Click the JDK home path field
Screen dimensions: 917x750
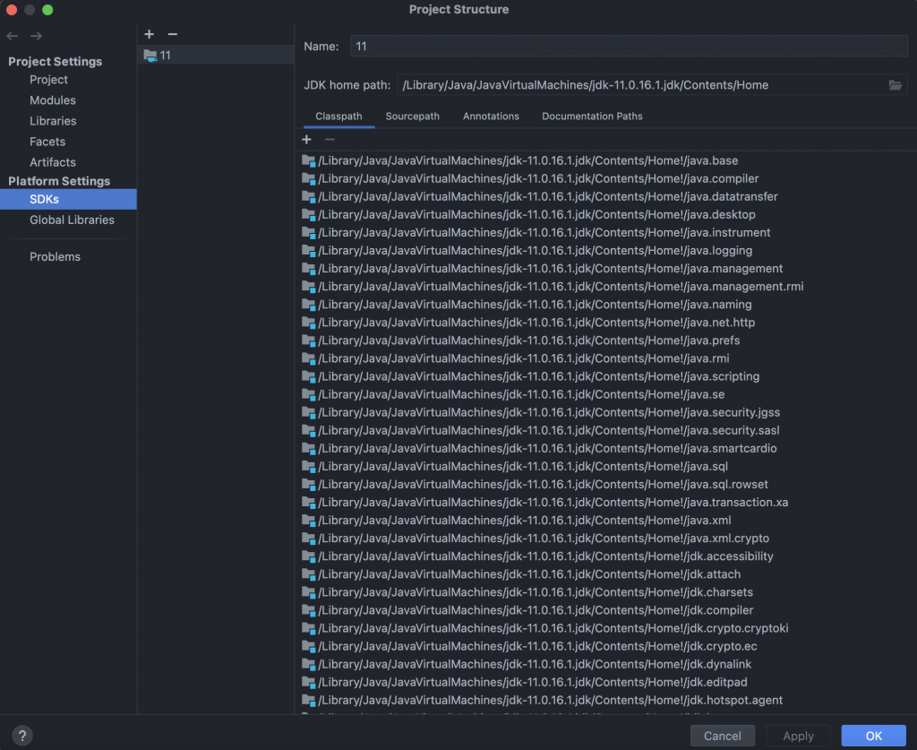(642, 85)
